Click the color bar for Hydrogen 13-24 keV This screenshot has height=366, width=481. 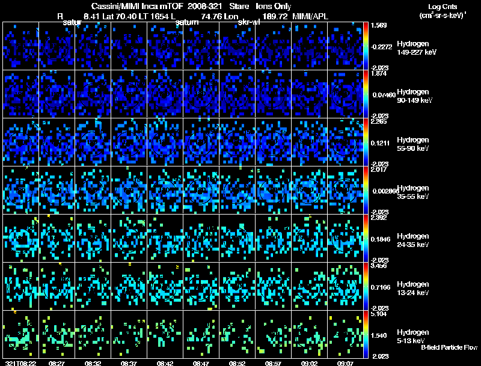366,287
